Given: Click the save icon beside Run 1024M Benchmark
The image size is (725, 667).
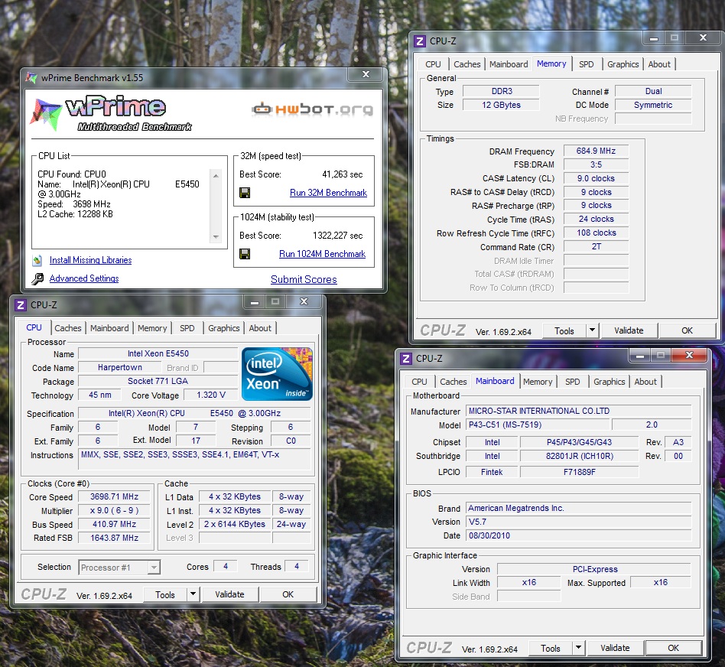Looking at the screenshot, I should click(x=245, y=254).
